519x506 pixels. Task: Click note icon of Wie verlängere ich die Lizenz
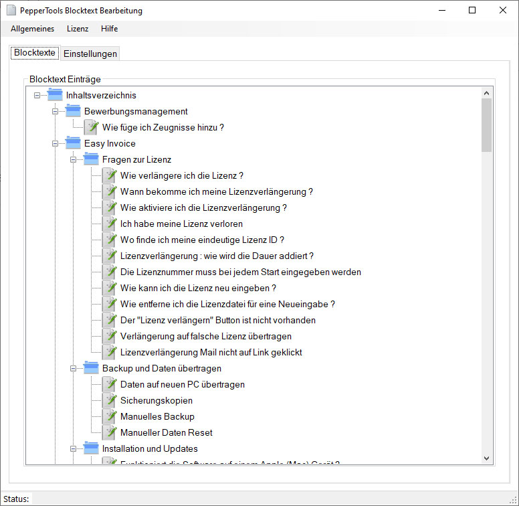click(x=110, y=175)
